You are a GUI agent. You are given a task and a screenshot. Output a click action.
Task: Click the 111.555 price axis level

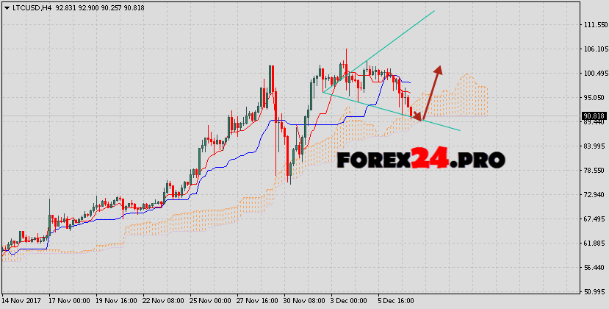[x=593, y=25]
